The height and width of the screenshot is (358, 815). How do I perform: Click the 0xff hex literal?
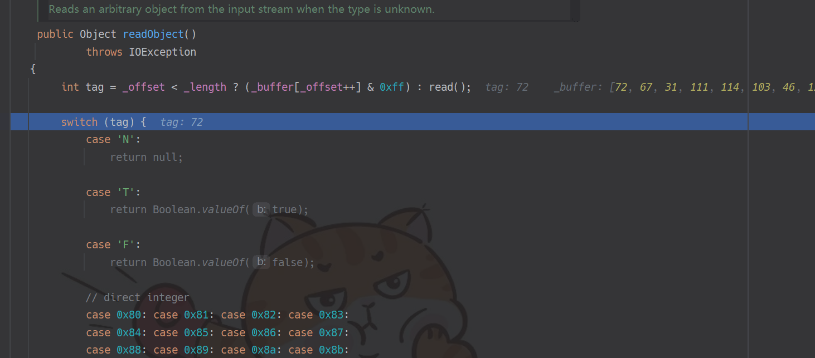click(393, 87)
